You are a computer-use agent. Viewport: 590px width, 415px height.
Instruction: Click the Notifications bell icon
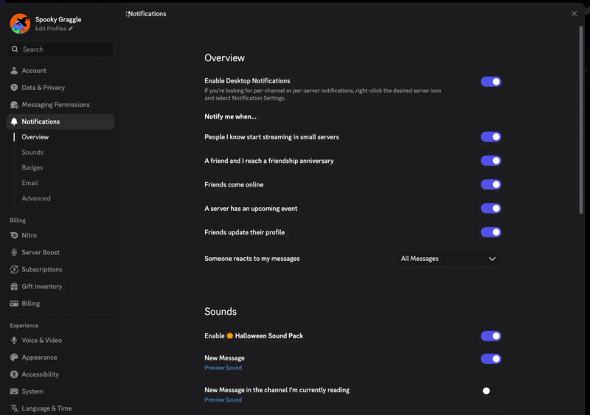(14, 122)
